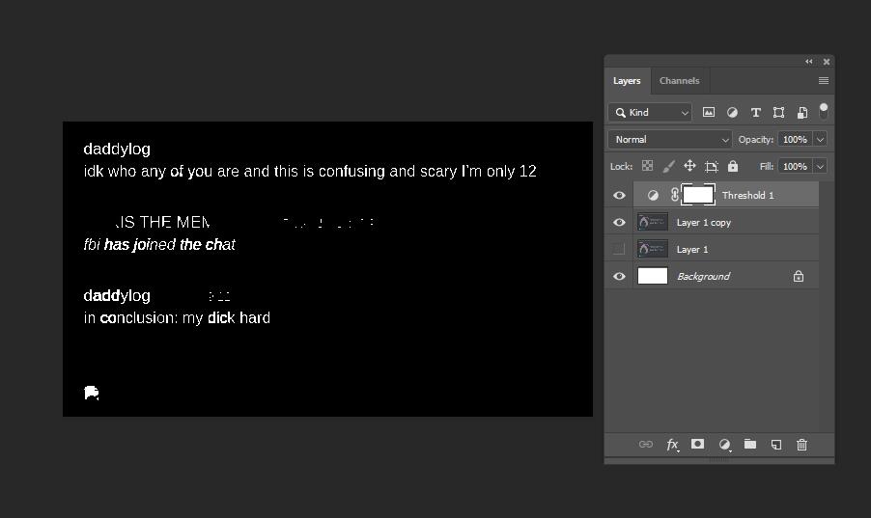Screen dimensions: 871x518
Task: Lock position move icon
Action: [x=689, y=166]
